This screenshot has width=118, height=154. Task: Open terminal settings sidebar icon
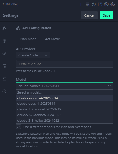click(x=4, y=79)
